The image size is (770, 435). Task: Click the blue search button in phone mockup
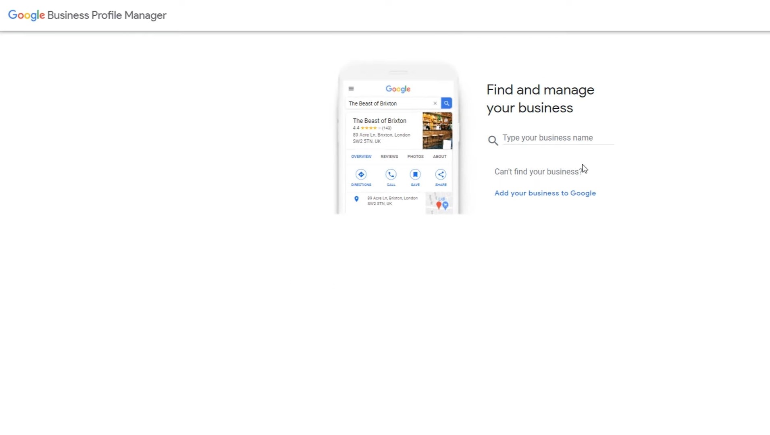click(446, 103)
